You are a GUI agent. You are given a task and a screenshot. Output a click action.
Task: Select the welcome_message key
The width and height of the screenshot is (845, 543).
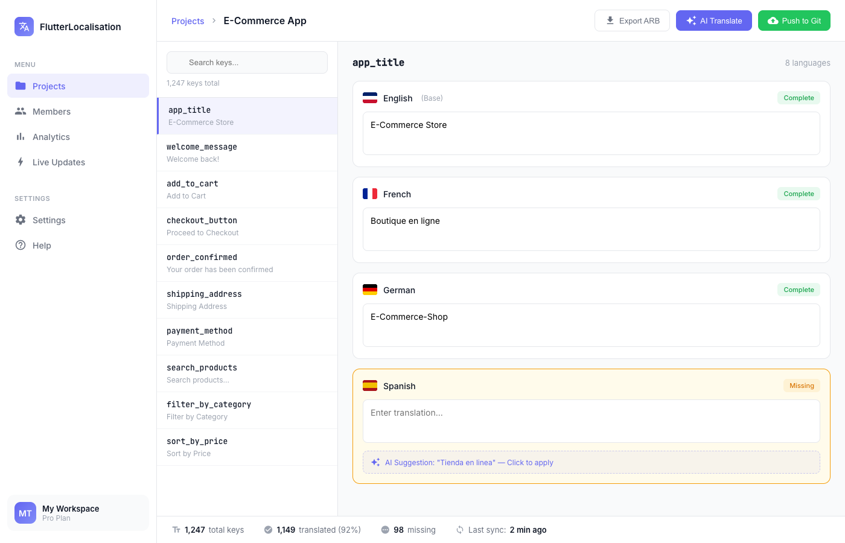[247, 152]
